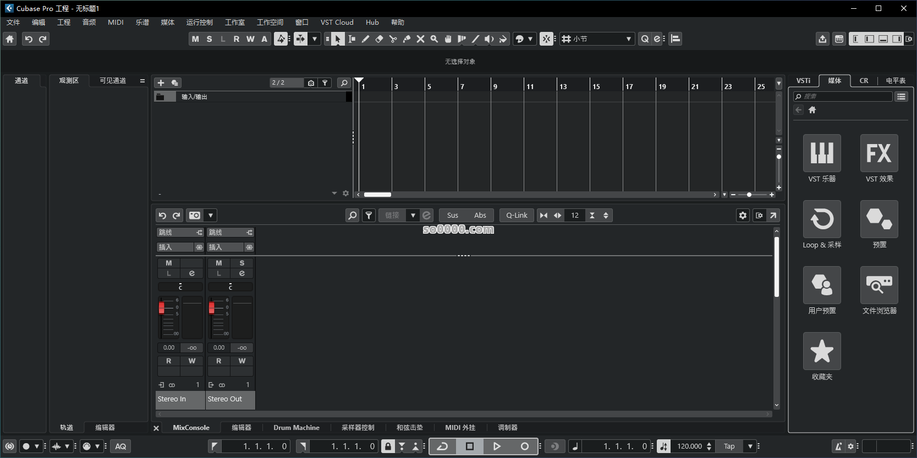Start playback with the Play button
The image size is (917, 458).
[x=497, y=446]
